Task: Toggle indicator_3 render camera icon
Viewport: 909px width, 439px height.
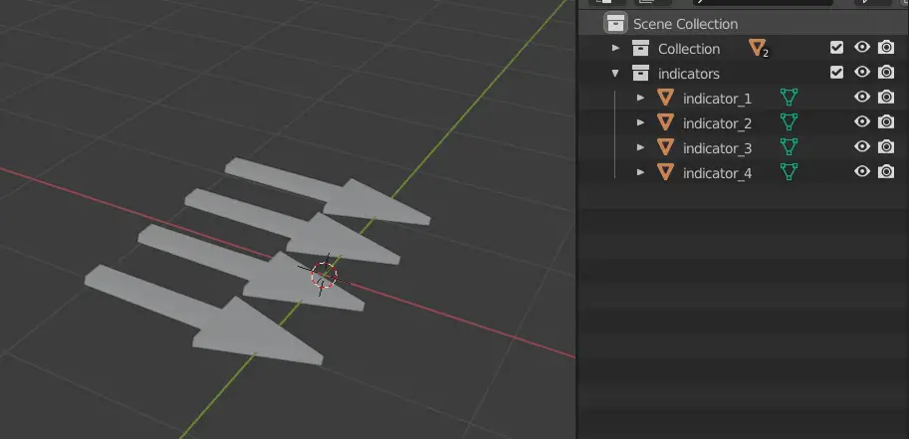Action: point(886,147)
